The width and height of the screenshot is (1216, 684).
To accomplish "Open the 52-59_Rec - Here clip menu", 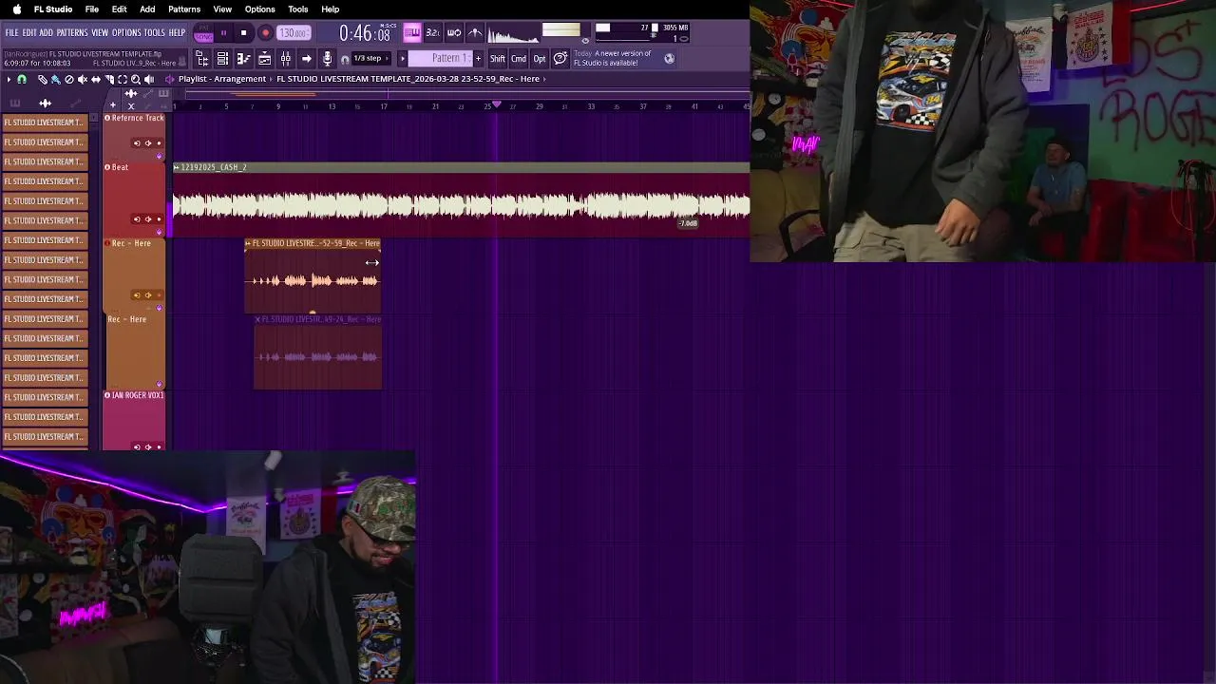I will (248, 243).
